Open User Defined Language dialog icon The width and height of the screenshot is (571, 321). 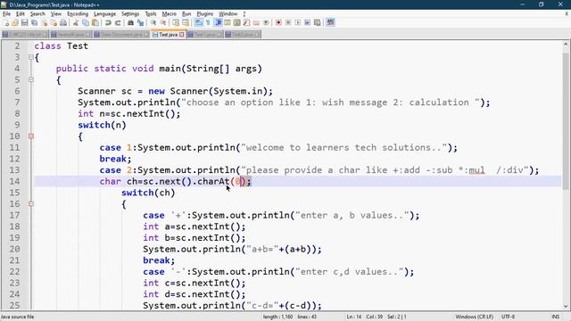click(x=228, y=22)
